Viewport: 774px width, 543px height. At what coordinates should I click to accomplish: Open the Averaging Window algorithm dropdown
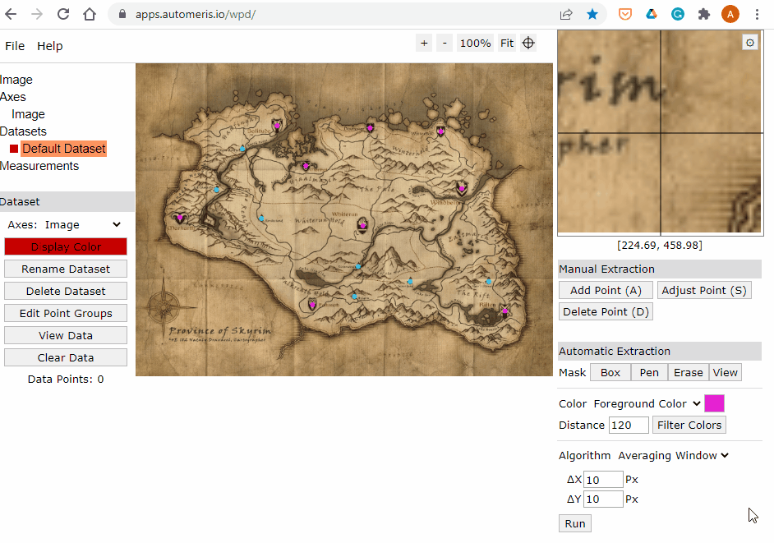[674, 455]
